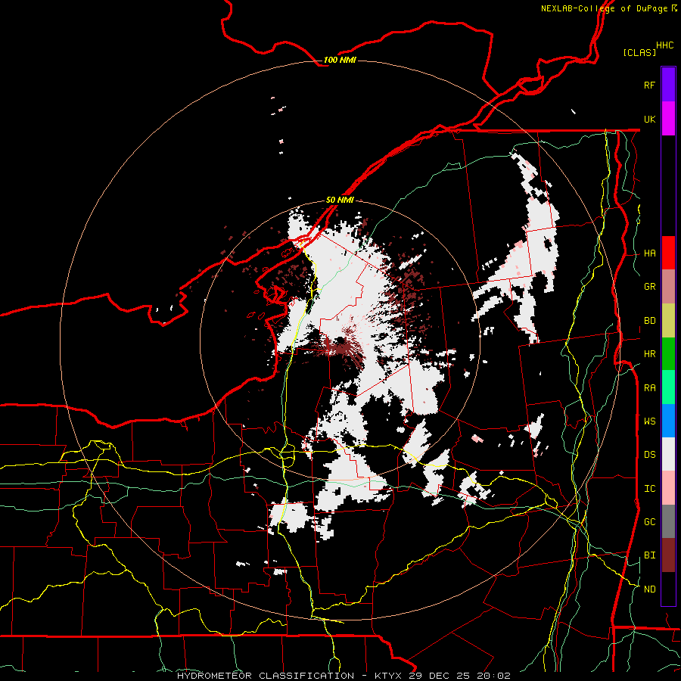Click the GR dusty-pink legend swatch
The image size is (681, 681).
(x=668, y=286)
